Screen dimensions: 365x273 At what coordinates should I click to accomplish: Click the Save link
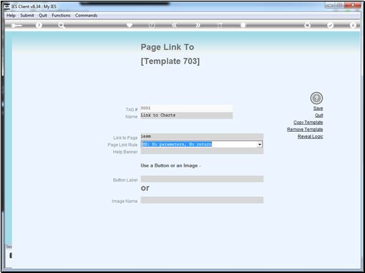tap(318, 108)
